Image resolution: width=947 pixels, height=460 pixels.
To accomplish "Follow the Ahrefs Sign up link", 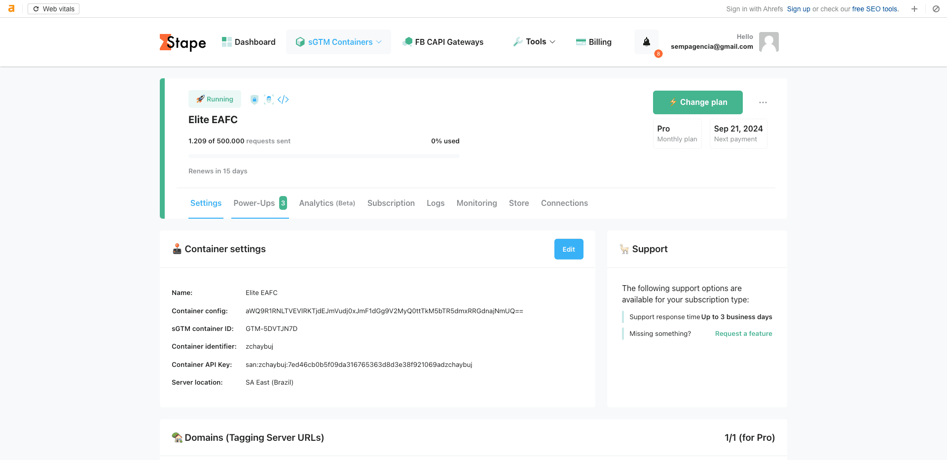I will [x=799, y=9].
